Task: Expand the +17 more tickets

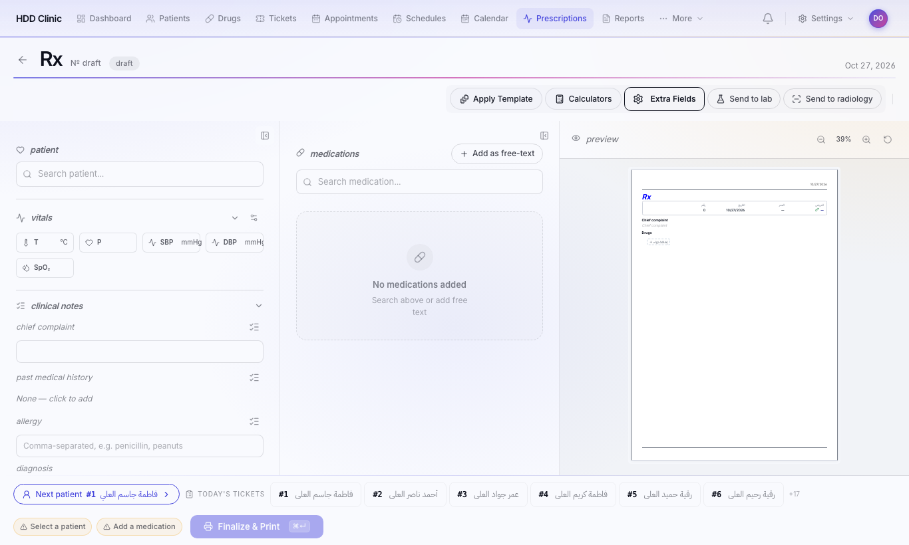Action: point(795,494)
